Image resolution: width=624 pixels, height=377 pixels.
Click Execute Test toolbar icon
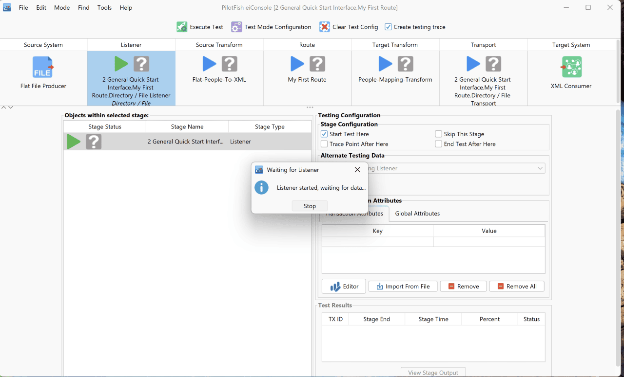coord(182,27)
